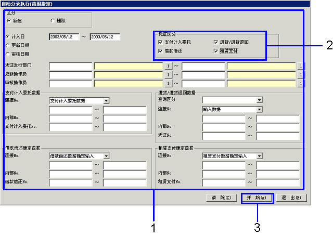Open the 借款偿还数据确定输入 dropdown
Screen dimensions: 333x236
[106, 156]
